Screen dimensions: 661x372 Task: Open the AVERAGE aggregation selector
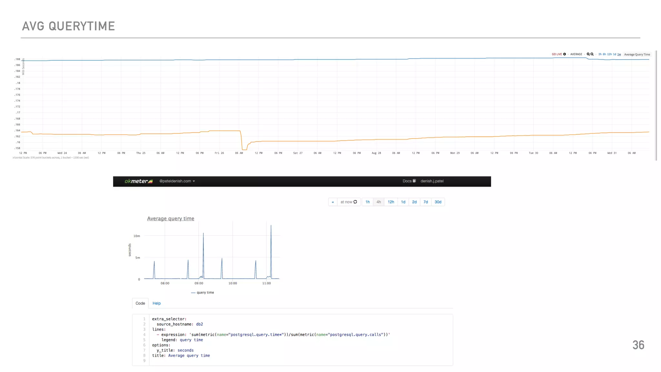click(x=576, y=54)
